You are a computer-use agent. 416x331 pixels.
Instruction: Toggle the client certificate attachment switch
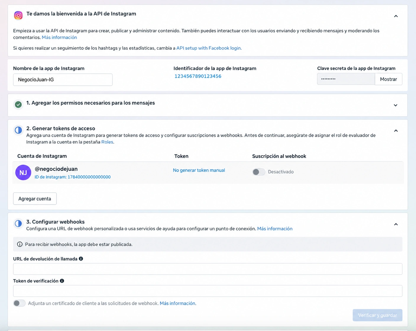[x=20, y=303]
